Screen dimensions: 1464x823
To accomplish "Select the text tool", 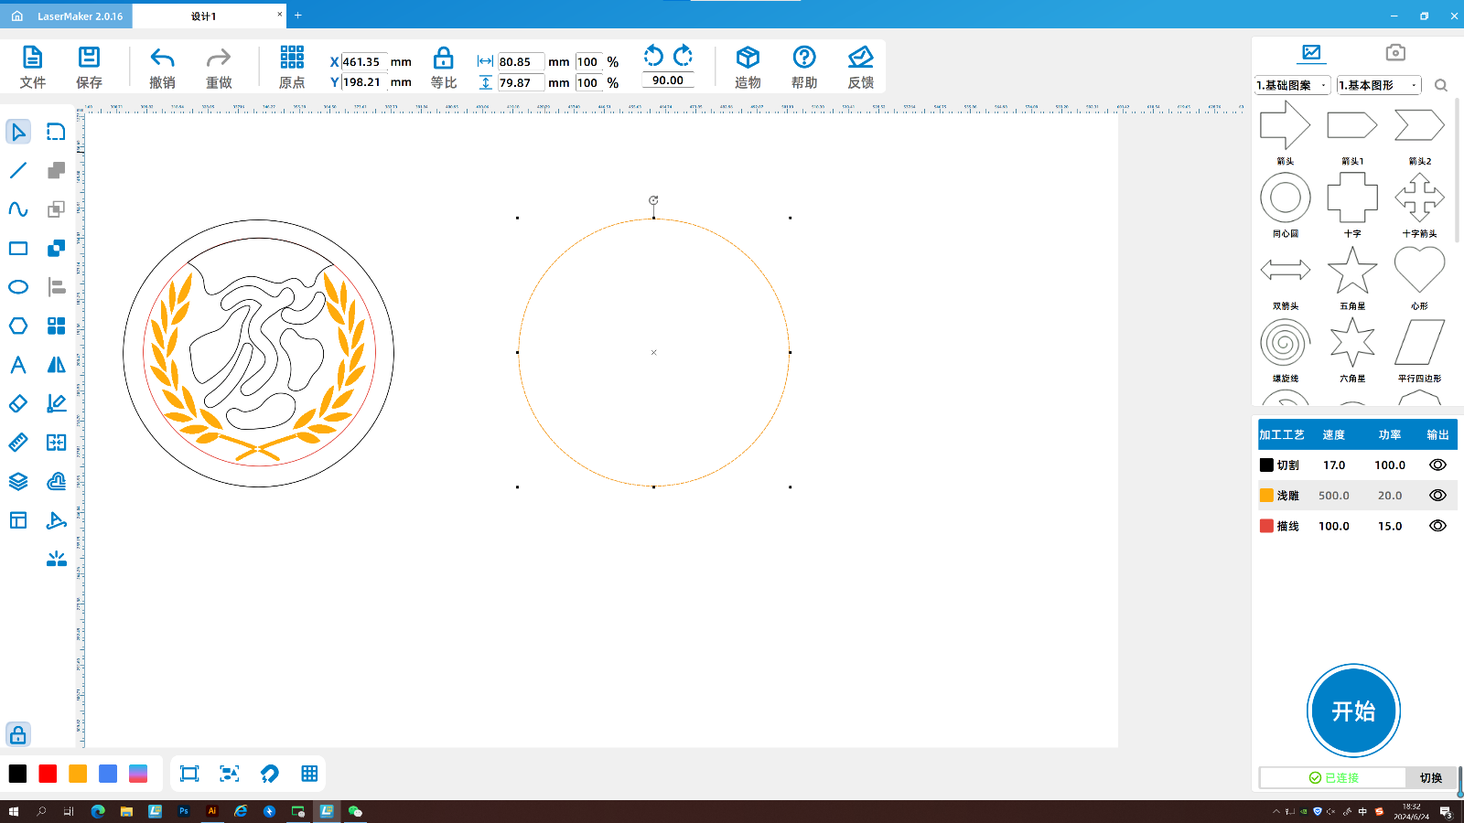I will pyautogui.click(x=18, y=365).
